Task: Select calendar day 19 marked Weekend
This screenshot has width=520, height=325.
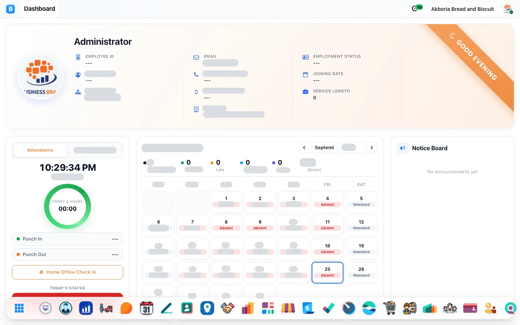Action: click(361, 249)
